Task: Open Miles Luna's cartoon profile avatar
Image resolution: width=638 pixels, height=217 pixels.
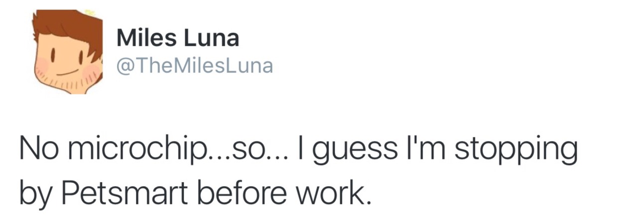Action: tap(67, 52)
